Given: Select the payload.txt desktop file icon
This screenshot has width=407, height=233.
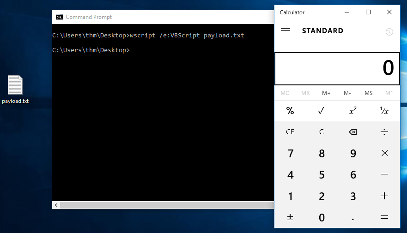Looking at the screenshot, I should click(15, 85).
